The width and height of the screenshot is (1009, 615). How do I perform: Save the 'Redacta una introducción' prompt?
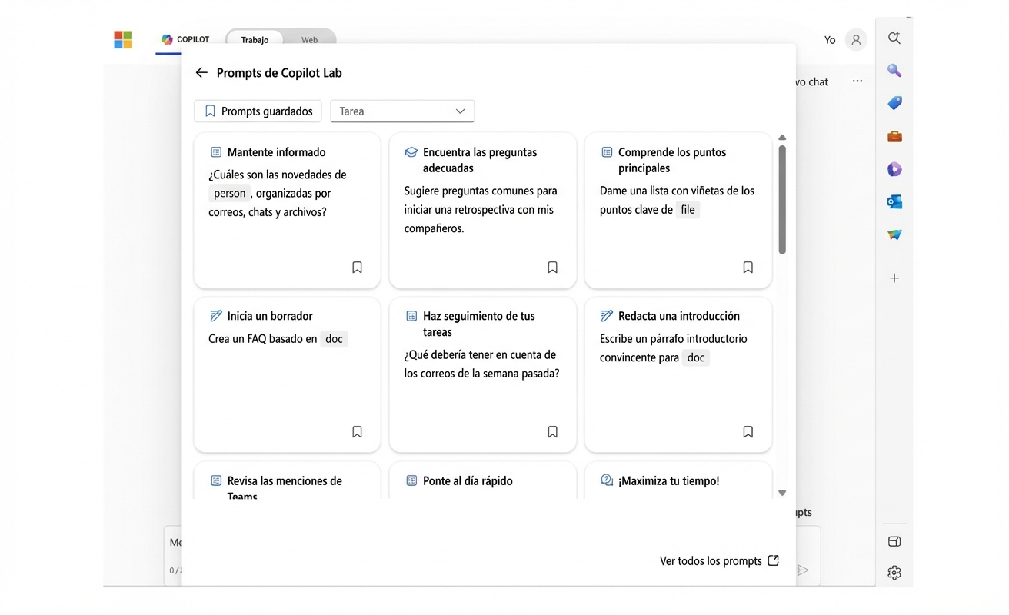748,431
